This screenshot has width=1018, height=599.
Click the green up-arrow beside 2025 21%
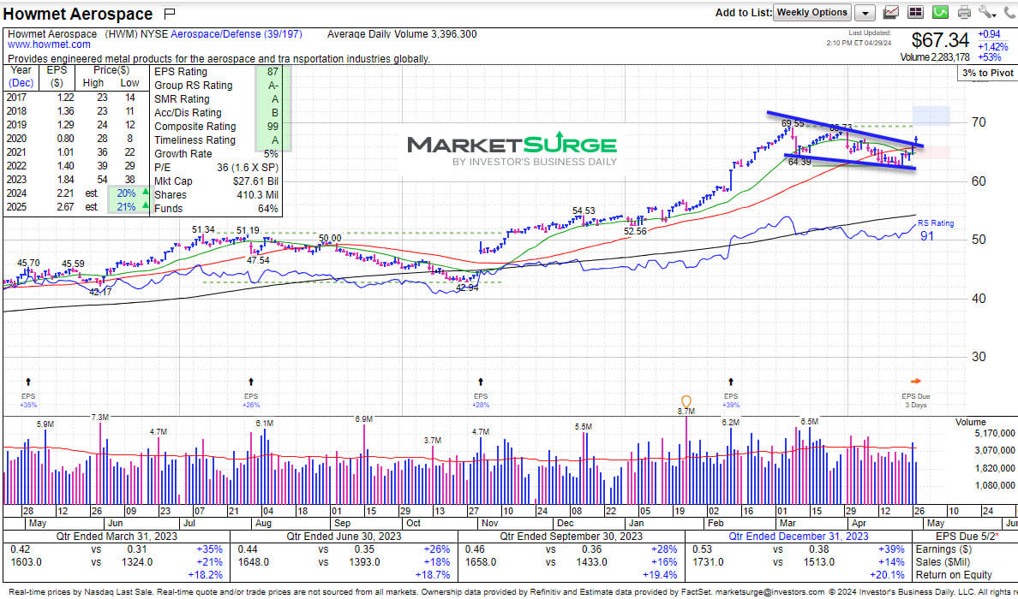pos(145,206)
